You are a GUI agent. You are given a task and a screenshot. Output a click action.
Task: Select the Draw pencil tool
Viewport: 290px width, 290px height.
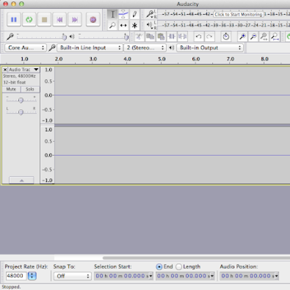tap(134, 14)
